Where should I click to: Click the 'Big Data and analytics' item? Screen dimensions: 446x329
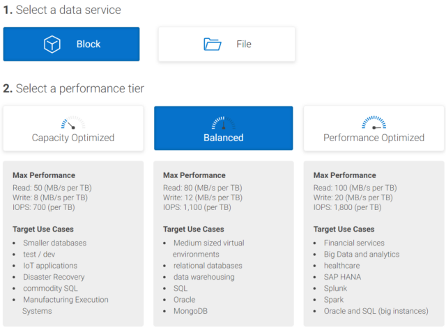click(362, 255)
